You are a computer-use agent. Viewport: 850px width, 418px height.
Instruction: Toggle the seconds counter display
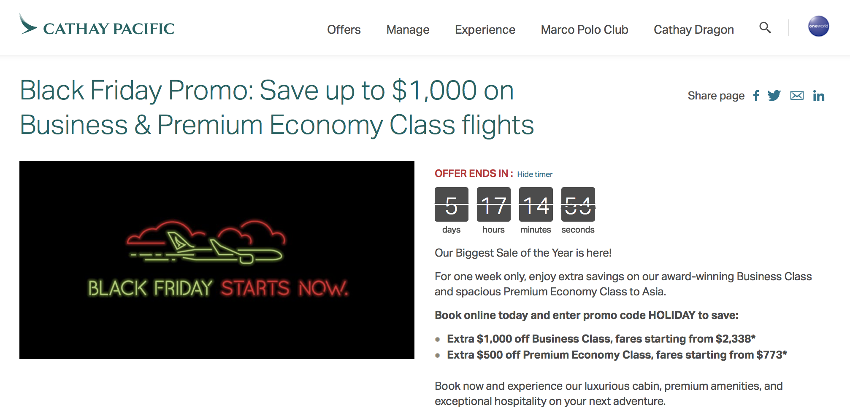578,205
